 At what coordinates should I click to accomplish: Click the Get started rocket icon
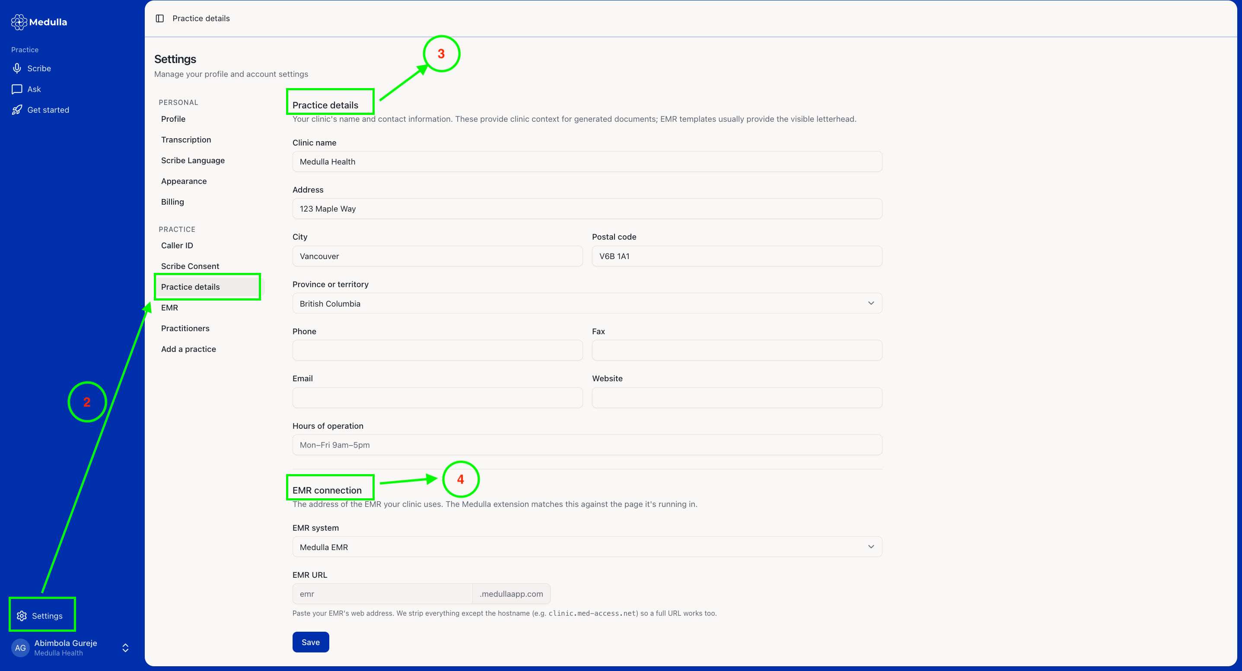point(17,110)
